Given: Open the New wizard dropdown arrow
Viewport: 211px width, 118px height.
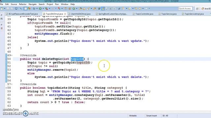Looking at the screenshot, I should [x=5, y=9].
